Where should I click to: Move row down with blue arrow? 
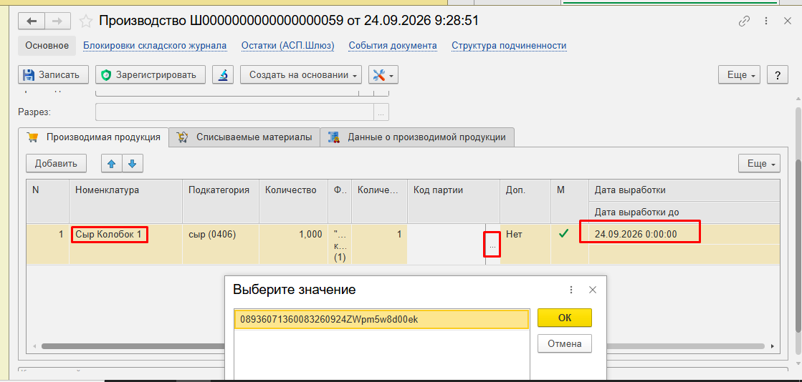coord(133,164)
